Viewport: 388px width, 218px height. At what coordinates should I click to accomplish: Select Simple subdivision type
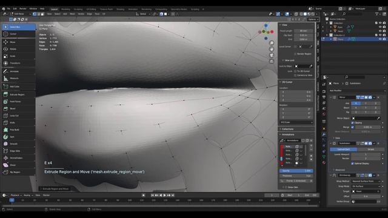click(370, 150)
